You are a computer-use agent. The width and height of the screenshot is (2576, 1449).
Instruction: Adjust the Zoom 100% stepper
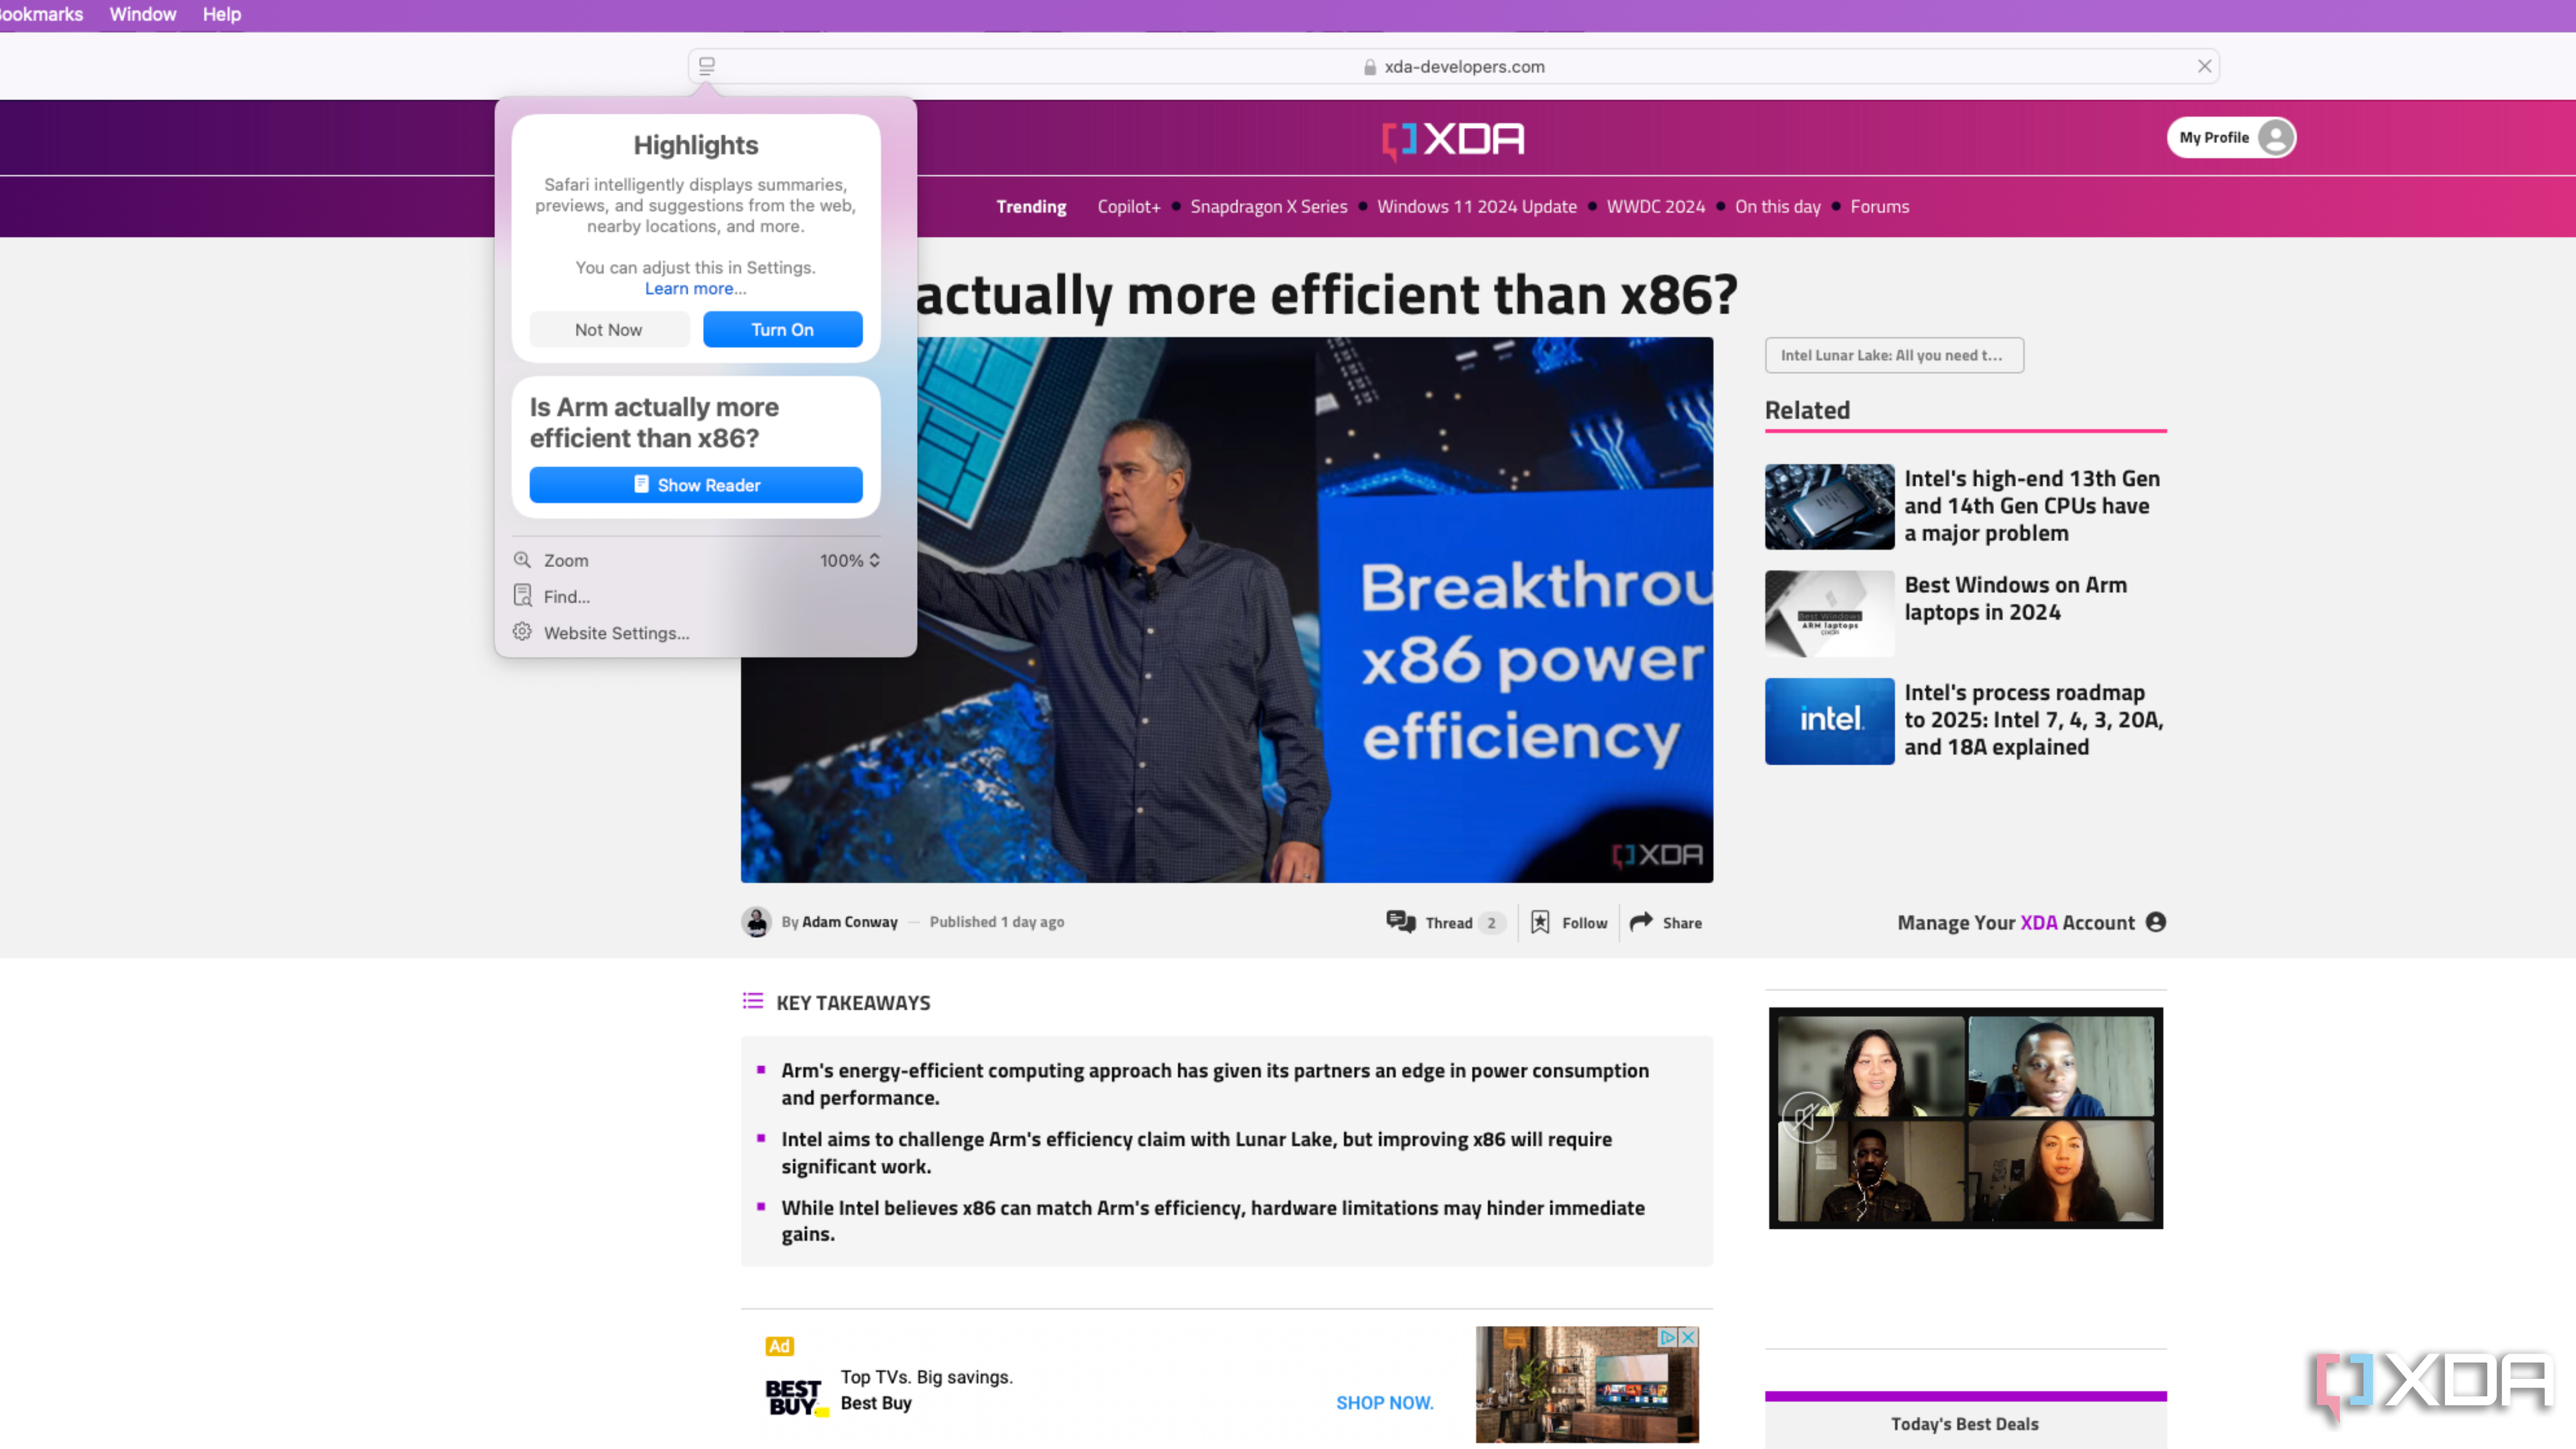(850, 560)
